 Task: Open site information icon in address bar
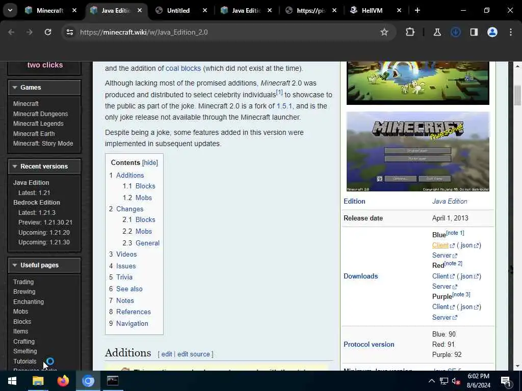69,32
